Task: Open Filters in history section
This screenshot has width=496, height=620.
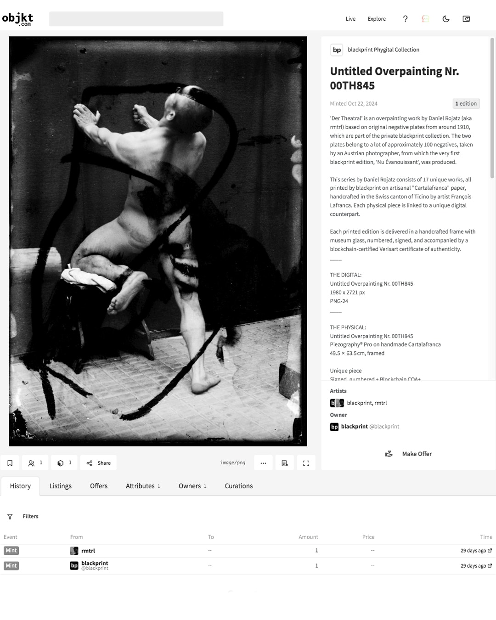Action: point(23,516)
